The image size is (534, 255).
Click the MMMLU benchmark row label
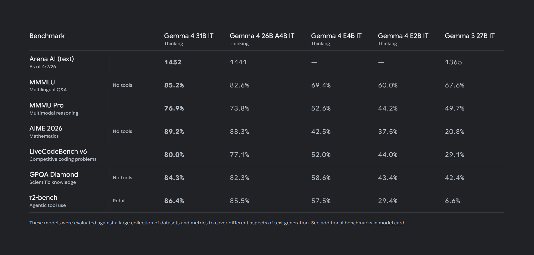click(x=42, y=82)
